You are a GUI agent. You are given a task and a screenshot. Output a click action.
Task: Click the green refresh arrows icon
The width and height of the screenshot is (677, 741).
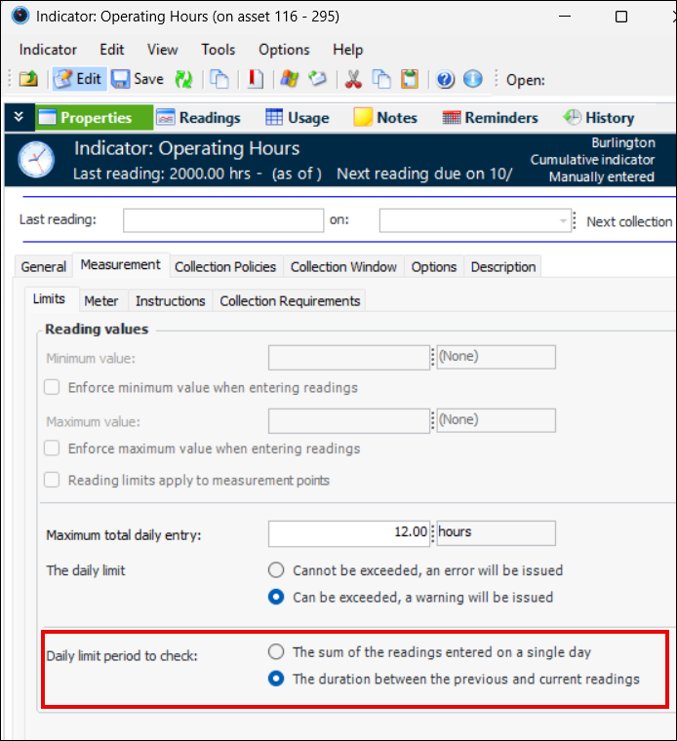(x=184, y=79)
